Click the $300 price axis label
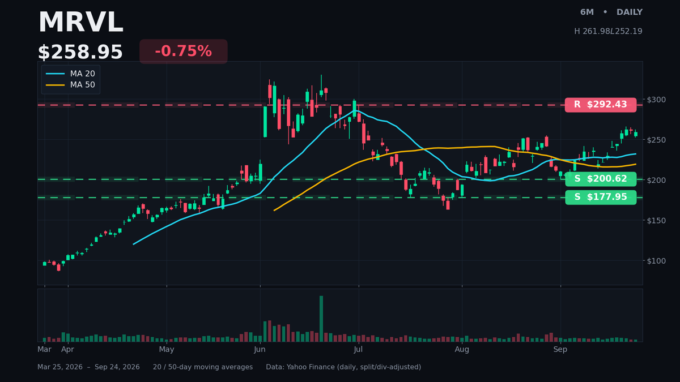 pyautogui.click(x=656, y=100)
